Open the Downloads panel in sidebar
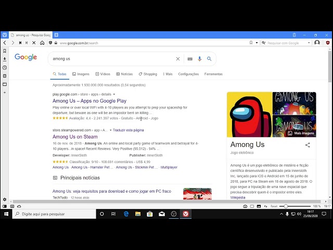This screenshot has height=250, width=333. [x=5, y=59]
